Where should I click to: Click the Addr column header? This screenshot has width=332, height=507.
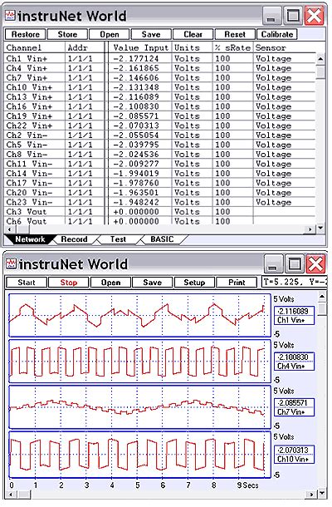tap(77, 48)
